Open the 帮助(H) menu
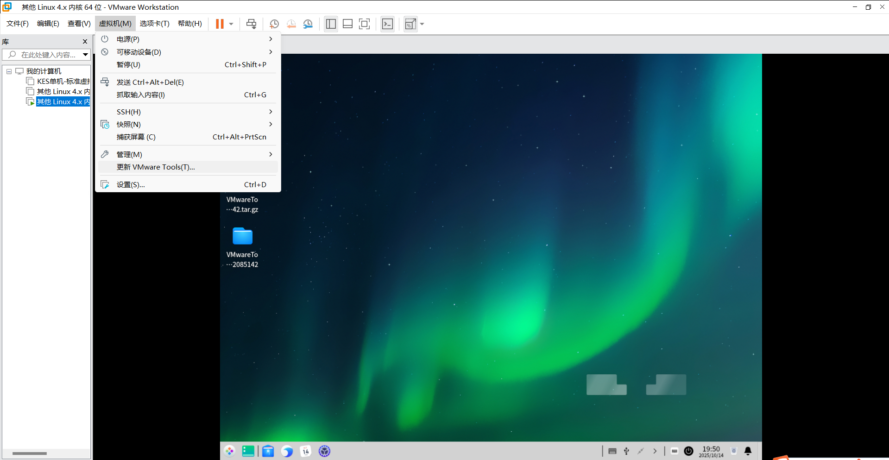The height and width of the screenshot is (460, 889). tap(190, 24)
